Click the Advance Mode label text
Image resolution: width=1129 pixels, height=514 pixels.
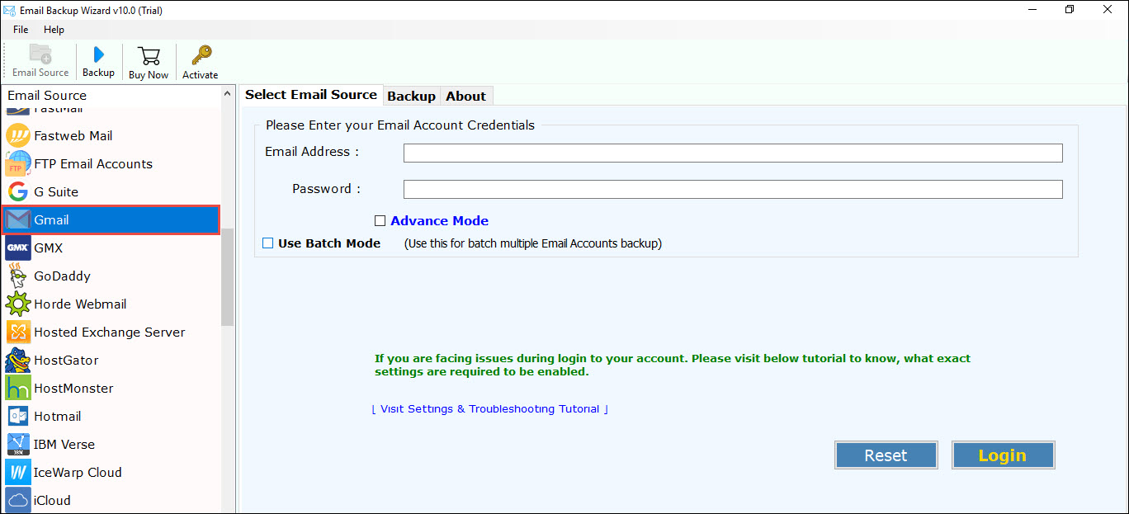click(x=439, y=221)
